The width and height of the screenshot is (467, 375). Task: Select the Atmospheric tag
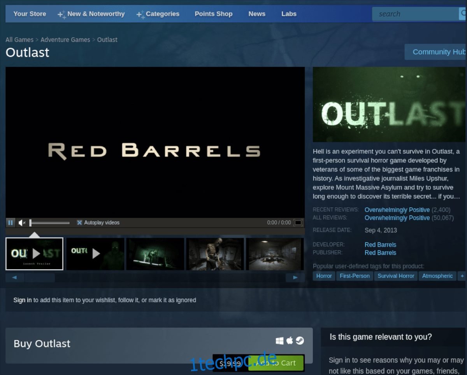tap(437, 276)
